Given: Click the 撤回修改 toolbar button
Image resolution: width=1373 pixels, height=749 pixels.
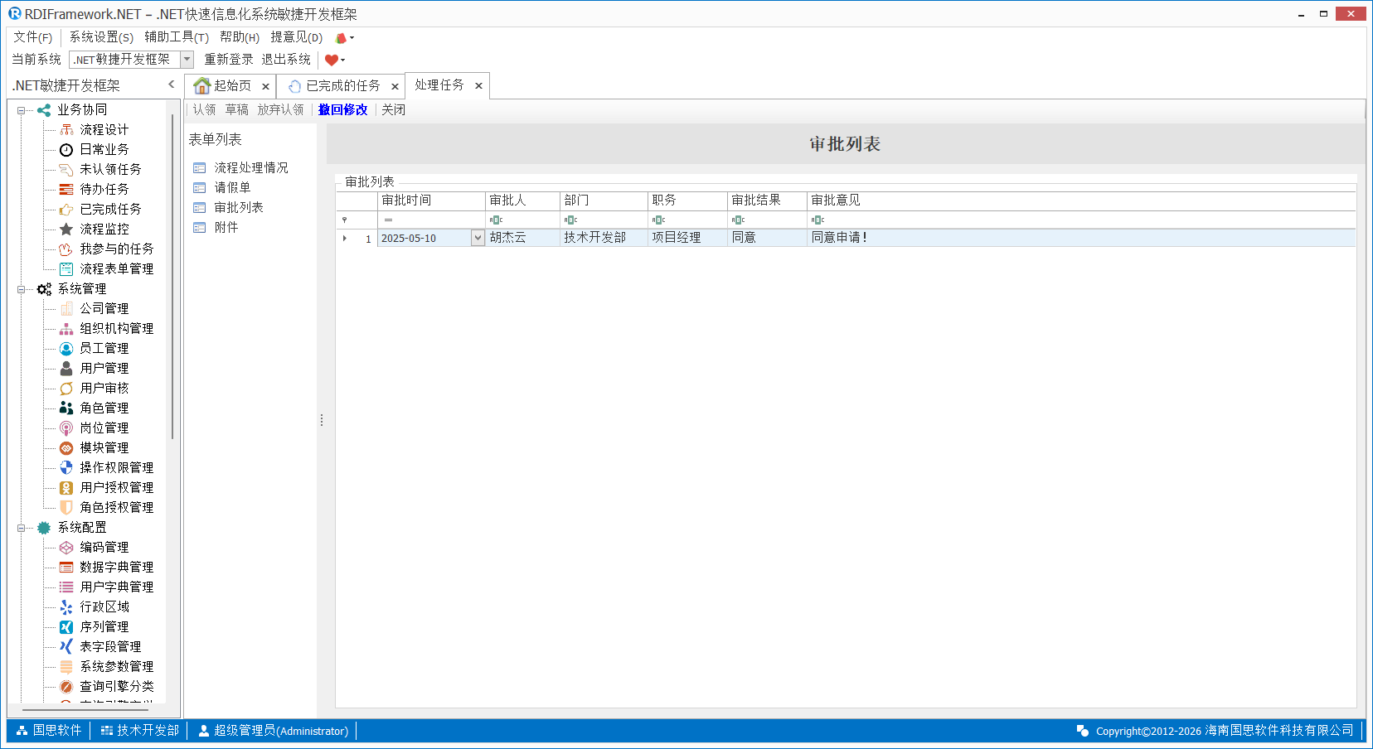Looking at the screenshot, I should click(342, 110).
